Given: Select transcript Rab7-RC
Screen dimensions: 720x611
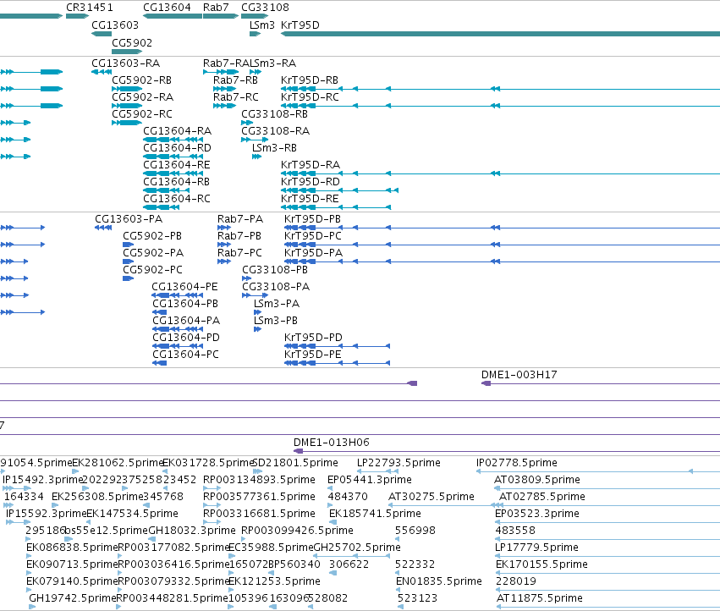Looking at the screenshot, I should [x=236, y=97].
